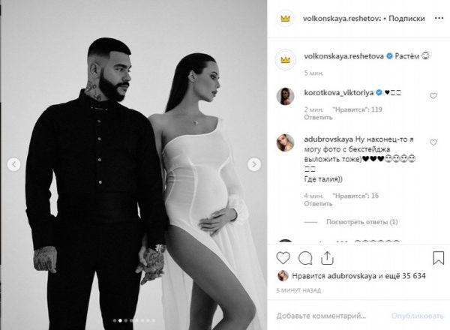450x330 pixels.
Task: Share the post with the share icon
Action: click(327, 258)
